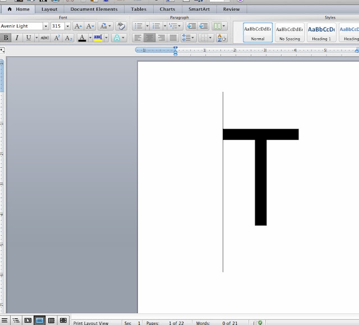Switch to Full Screen view icon

point(63,320)
